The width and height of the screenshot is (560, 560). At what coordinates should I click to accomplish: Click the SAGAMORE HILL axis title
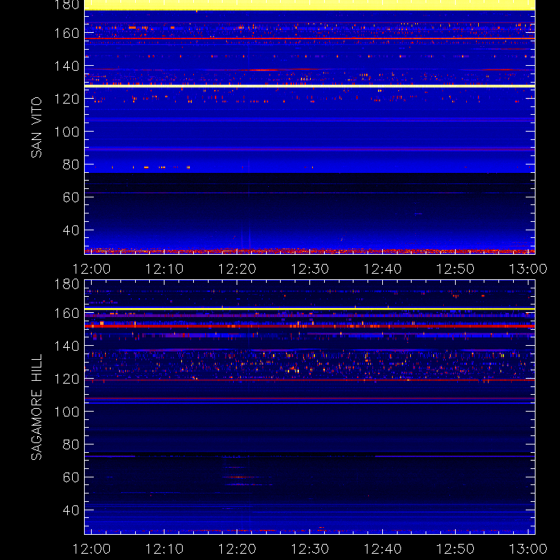36,407
